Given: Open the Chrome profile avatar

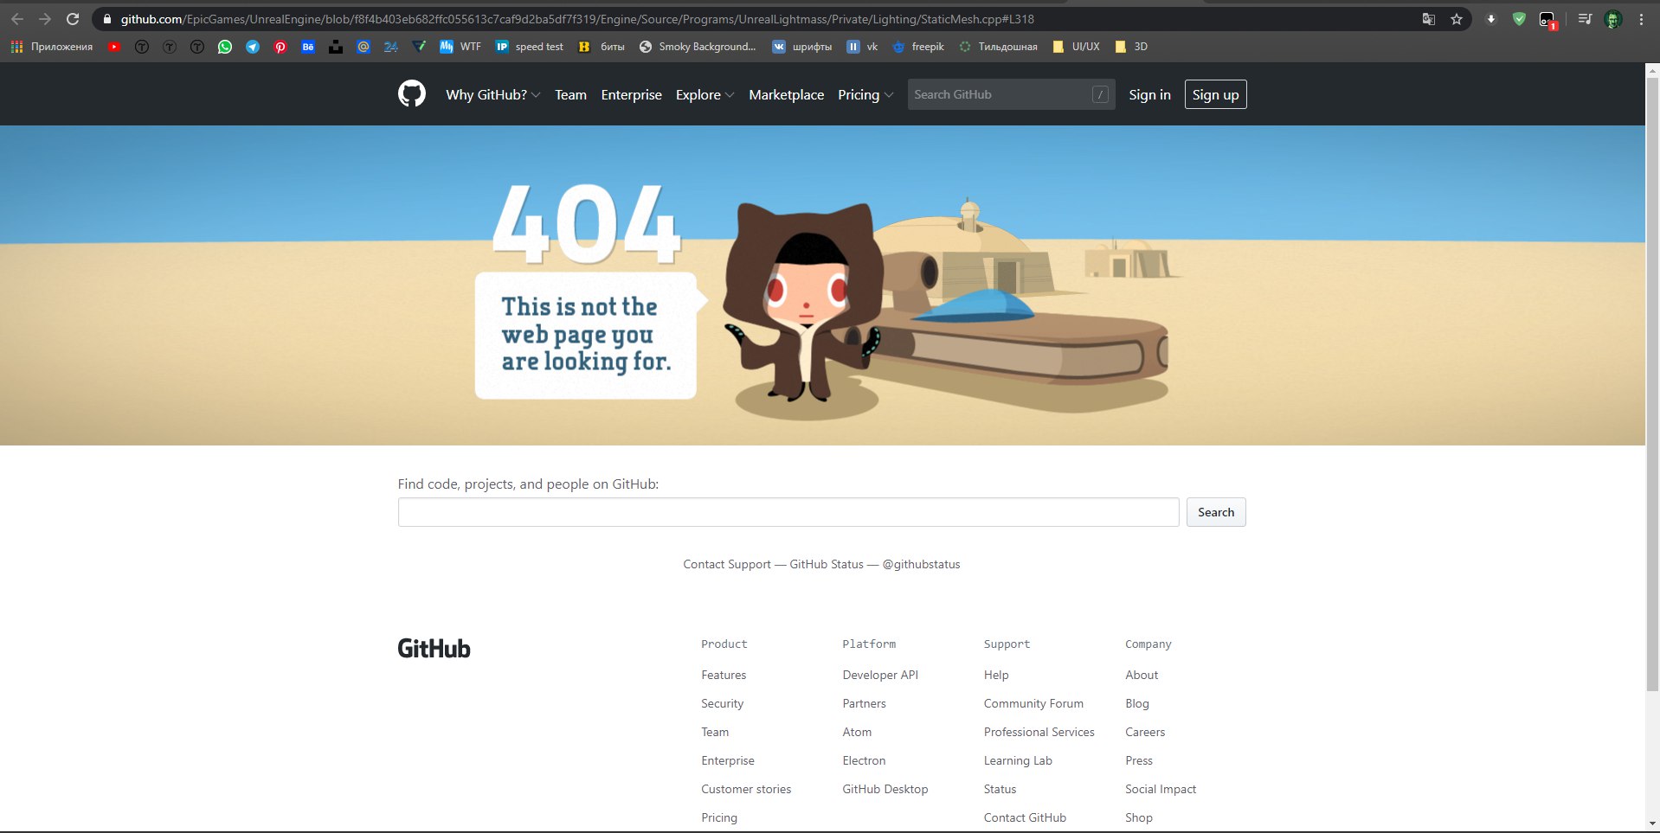Looking at the screenshot, I should point(1613,19).
